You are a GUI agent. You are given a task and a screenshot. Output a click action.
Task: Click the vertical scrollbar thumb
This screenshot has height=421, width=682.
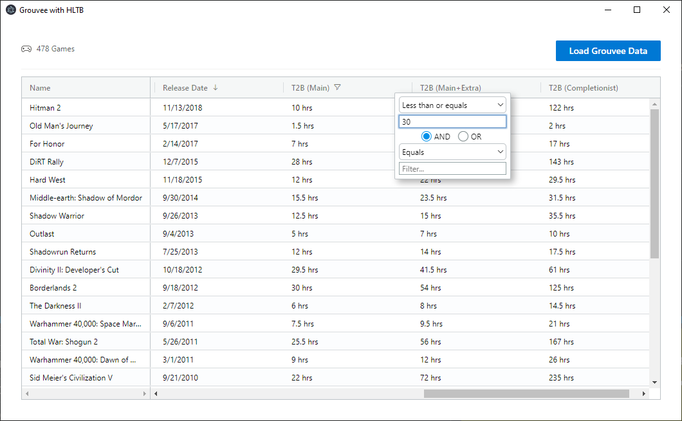[x=654, y=184]
